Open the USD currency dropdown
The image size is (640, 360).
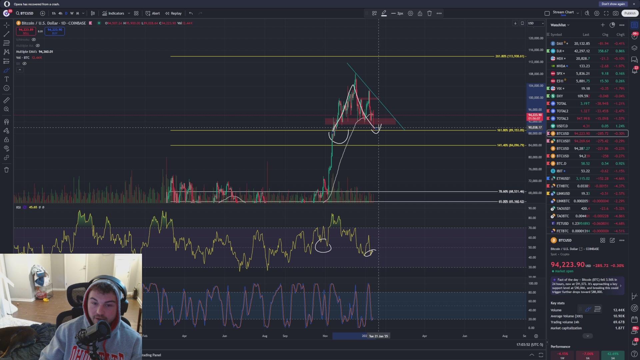click(x=536, y=23)
